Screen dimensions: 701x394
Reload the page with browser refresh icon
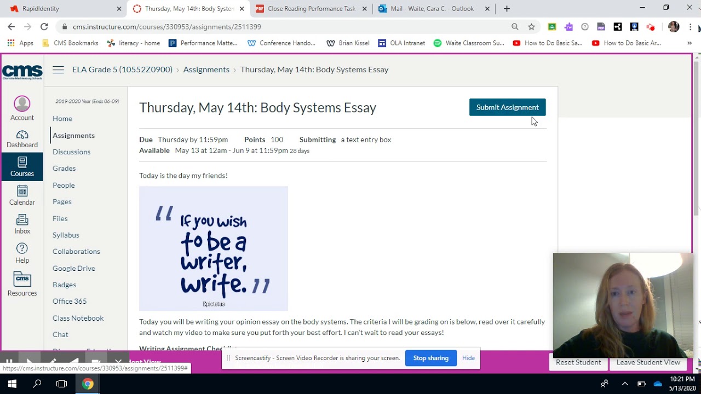pos(44,26)
